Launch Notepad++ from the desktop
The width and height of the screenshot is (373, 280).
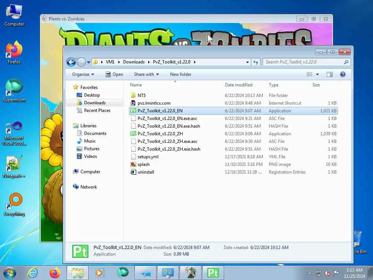click(14, 167)
